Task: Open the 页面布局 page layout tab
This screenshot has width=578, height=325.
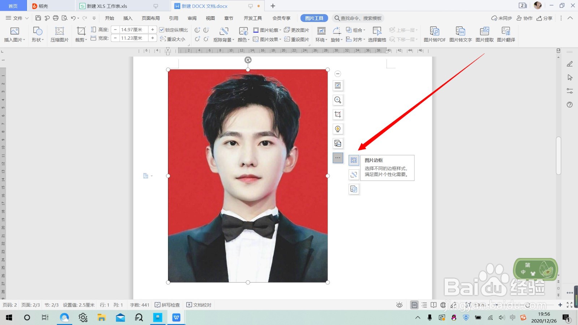Action: point(151,18)
